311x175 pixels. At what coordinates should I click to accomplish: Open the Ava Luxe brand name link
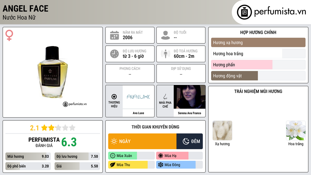click(138, 113)
